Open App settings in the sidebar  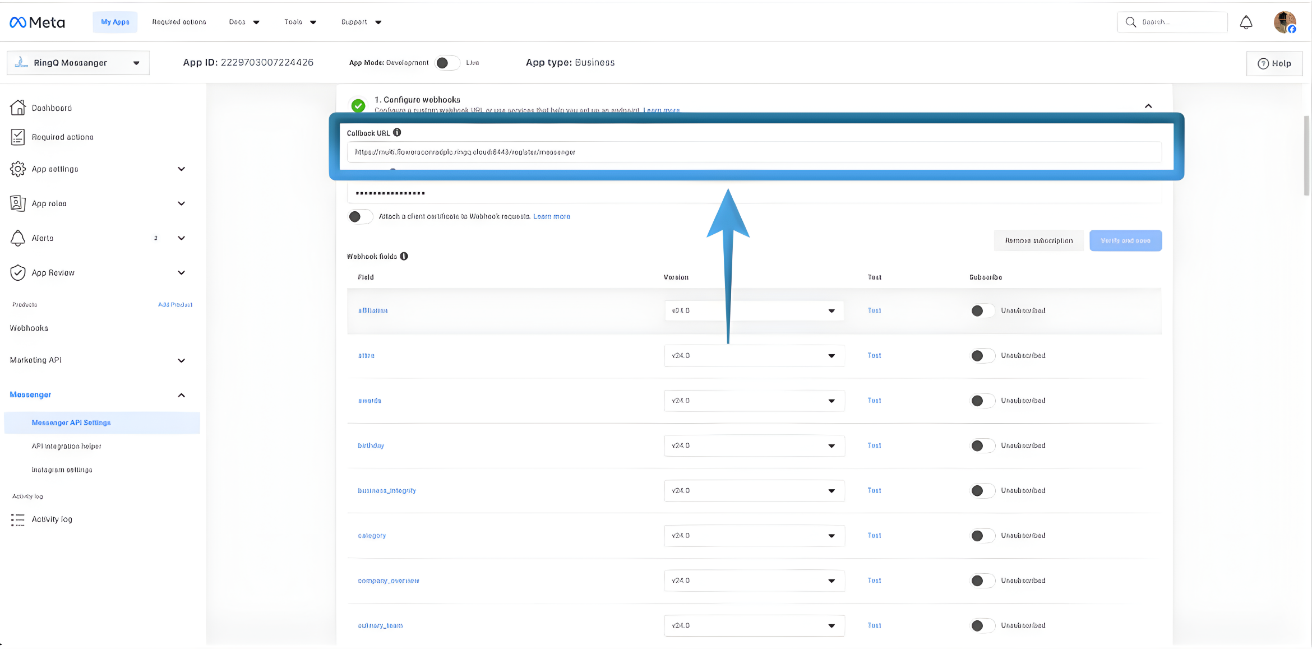click(x=55, y=169)
